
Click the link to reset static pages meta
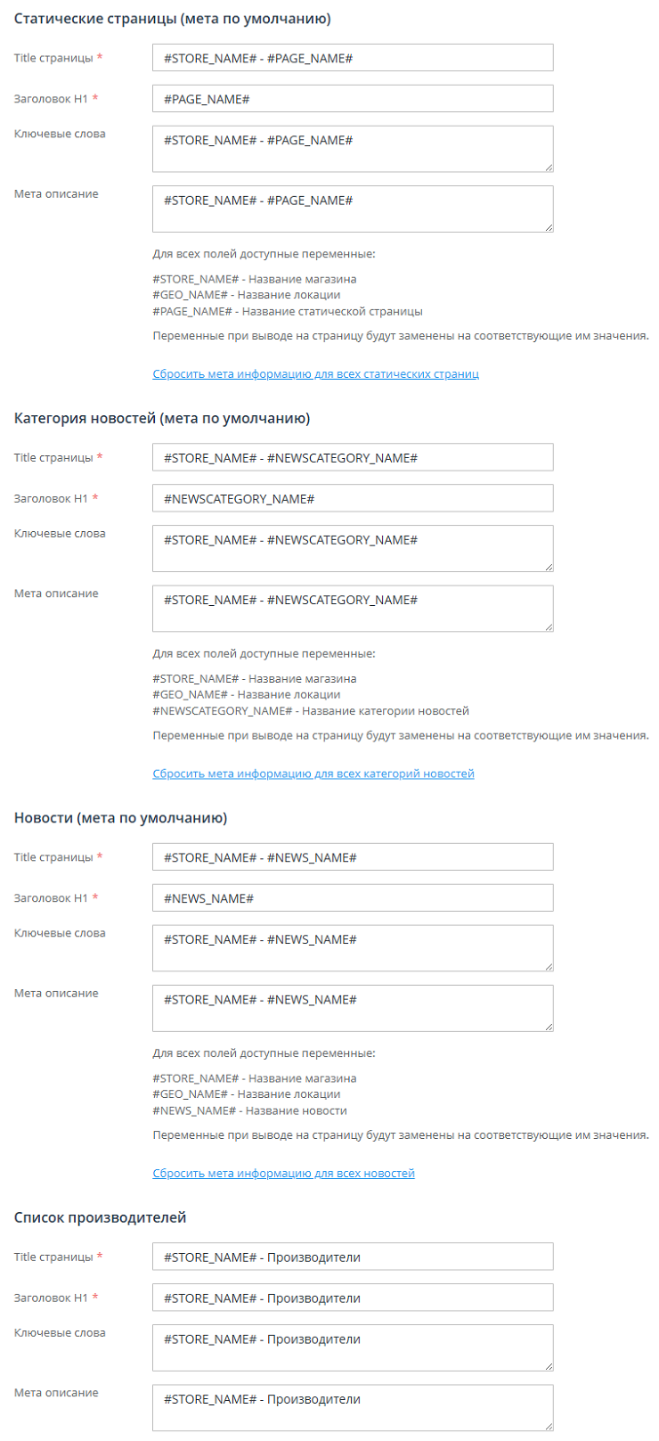pyautogui.click(x=315, y=374)
